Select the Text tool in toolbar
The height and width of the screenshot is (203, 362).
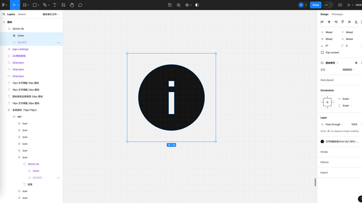(55, 5)
